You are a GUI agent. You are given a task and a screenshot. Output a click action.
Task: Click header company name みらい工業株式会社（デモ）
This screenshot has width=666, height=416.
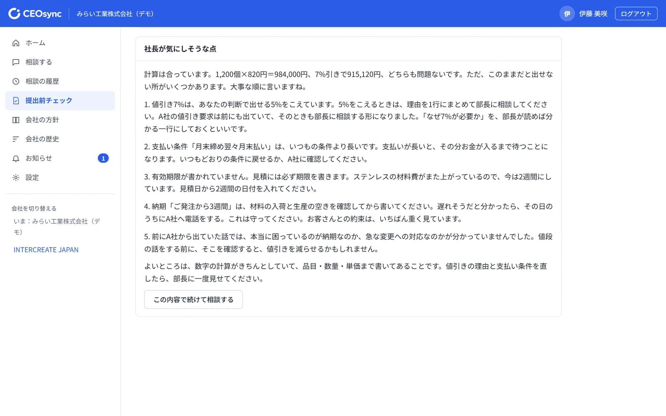coord(117,14)
